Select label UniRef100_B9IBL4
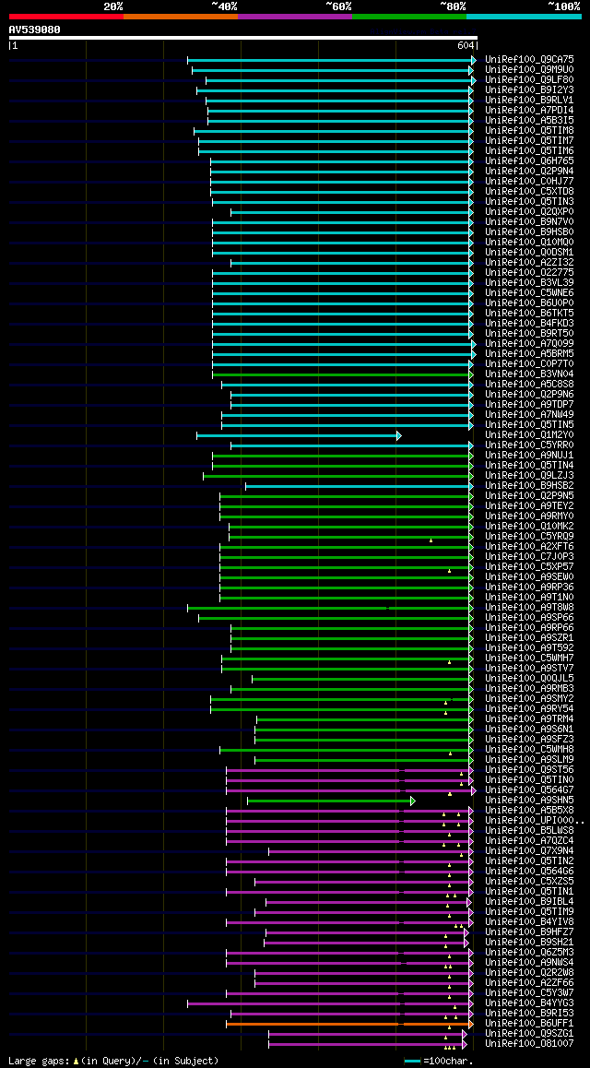 [x=529, y=902]
